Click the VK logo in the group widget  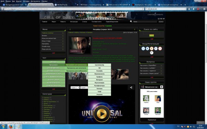click(161, 87)
